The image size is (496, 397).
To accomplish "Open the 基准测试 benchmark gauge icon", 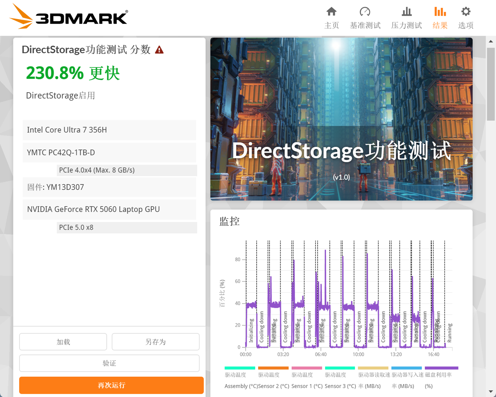I will tap(365, 12).
